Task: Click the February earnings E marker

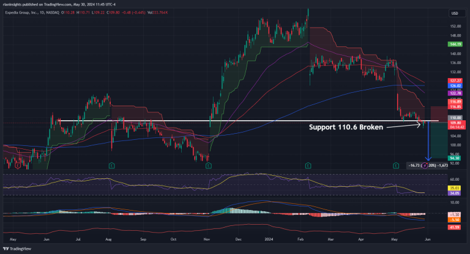Action: tap(307, 165)
